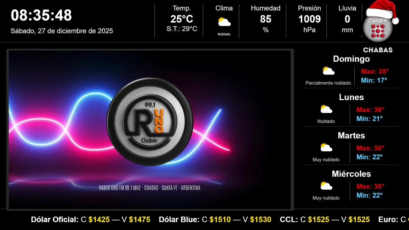Click Dólar Oficial buy price $1425
Screen dimensions: 409x230
(99, 219)
